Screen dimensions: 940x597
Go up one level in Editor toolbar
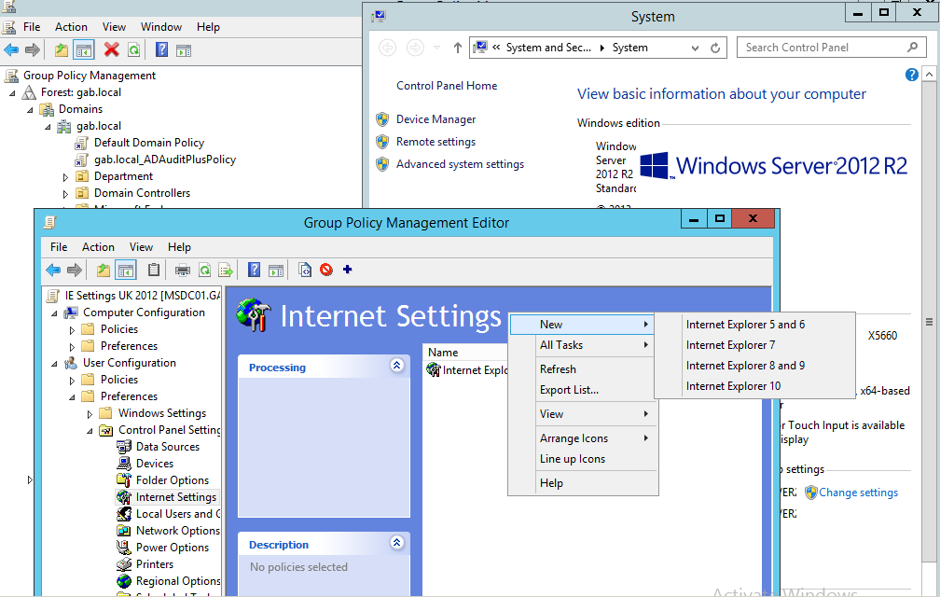(x=104, y=271)
